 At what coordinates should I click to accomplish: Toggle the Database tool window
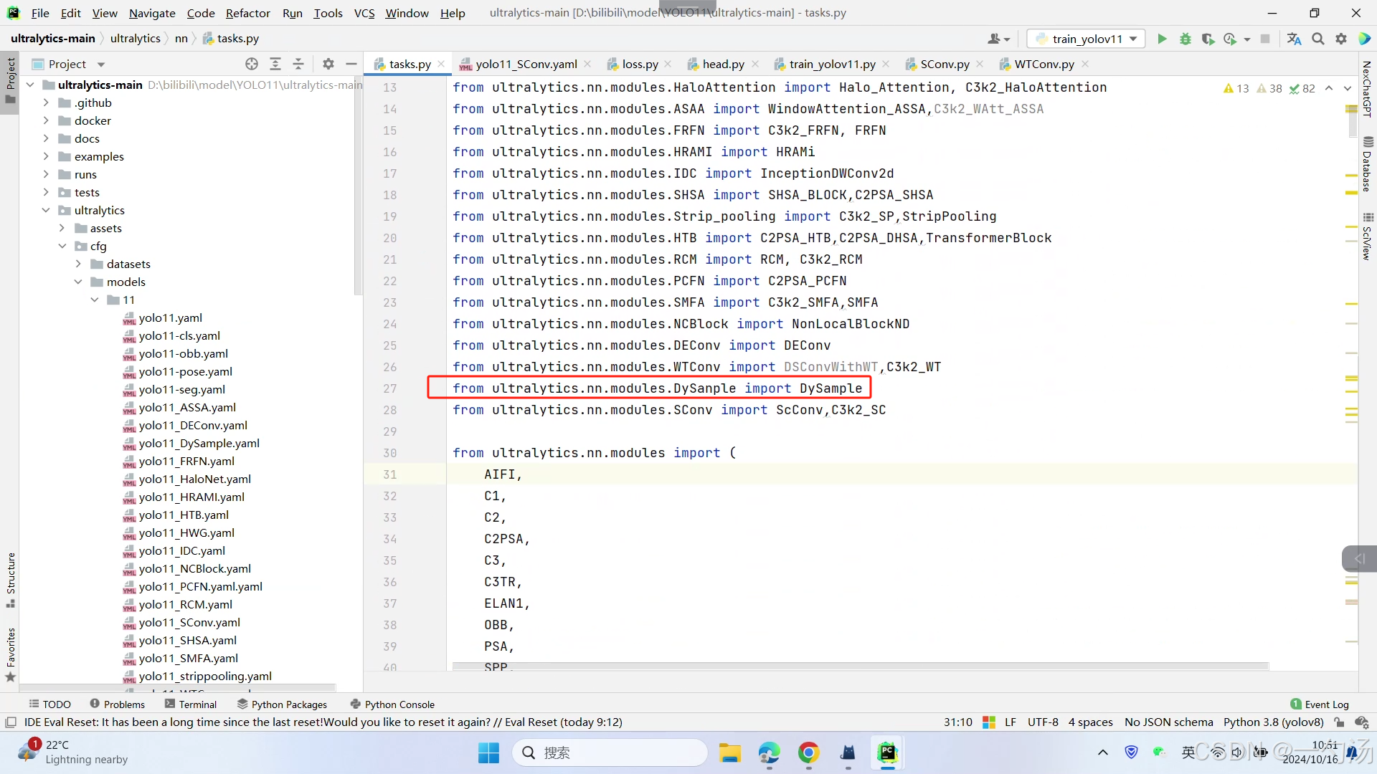point(1367,165)
